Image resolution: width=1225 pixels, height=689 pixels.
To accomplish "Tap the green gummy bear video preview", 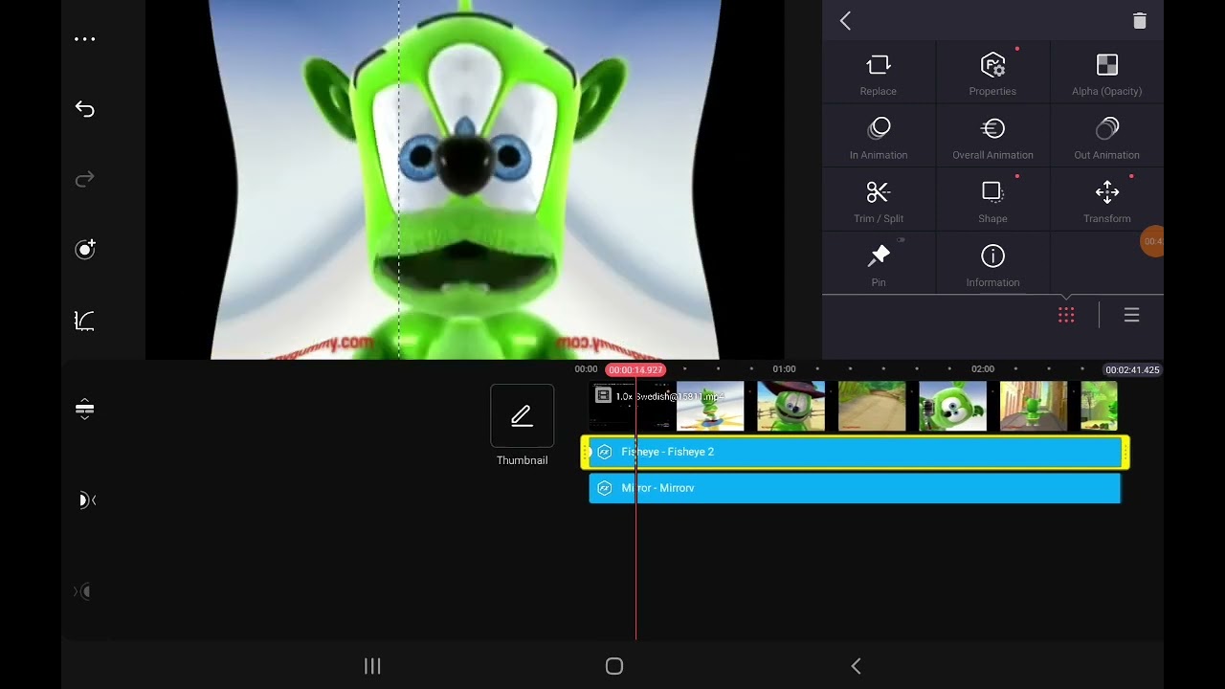I will pos(464,180).
